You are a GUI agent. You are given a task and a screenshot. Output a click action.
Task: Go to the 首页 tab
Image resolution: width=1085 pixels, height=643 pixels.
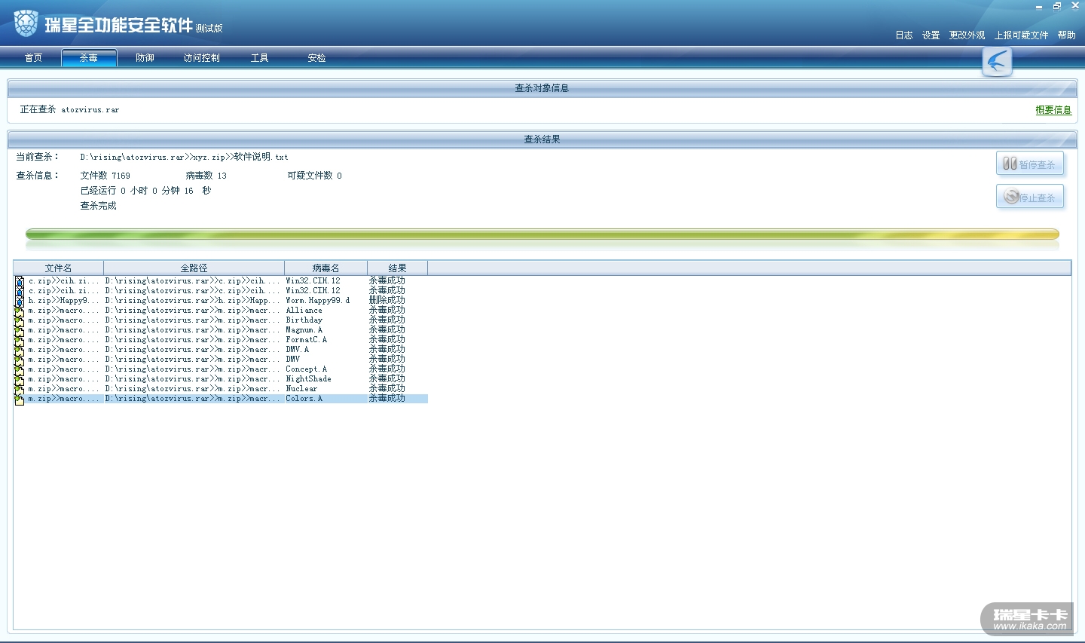(x=33, y=58)
